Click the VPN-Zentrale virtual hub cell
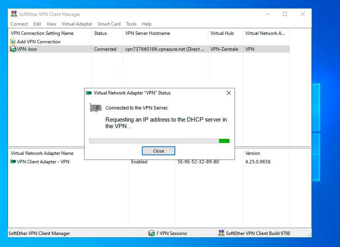 224,49
